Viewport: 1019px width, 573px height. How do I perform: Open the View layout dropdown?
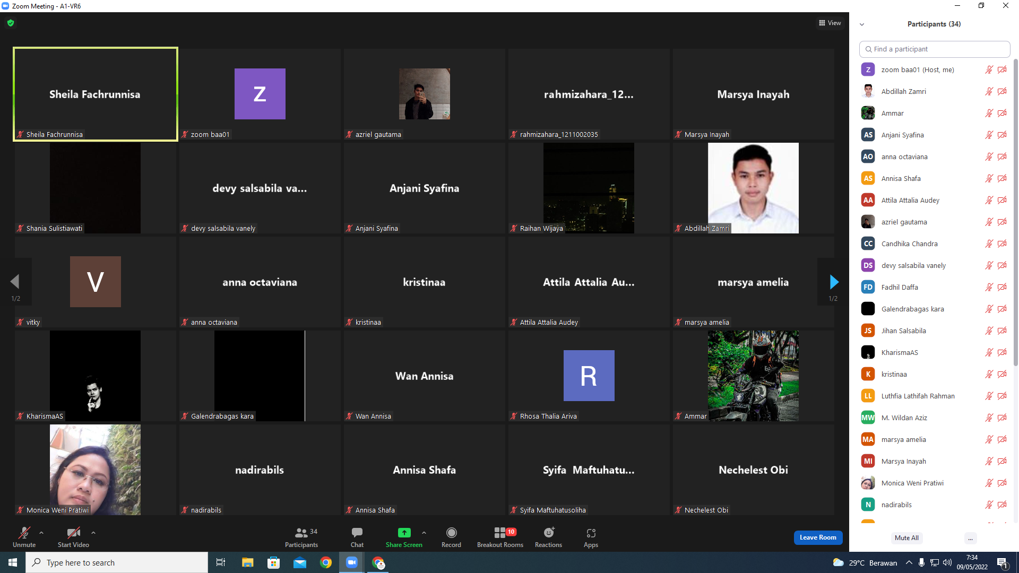pyautogui.click(x=830, y=23)
